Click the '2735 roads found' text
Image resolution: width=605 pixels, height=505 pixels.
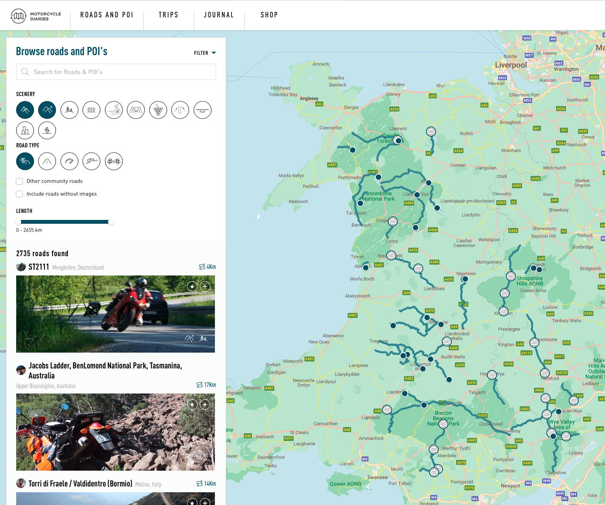click(42, 253)
